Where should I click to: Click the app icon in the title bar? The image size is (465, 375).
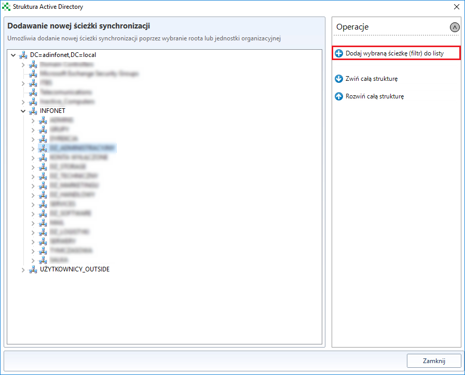(6, 7)
